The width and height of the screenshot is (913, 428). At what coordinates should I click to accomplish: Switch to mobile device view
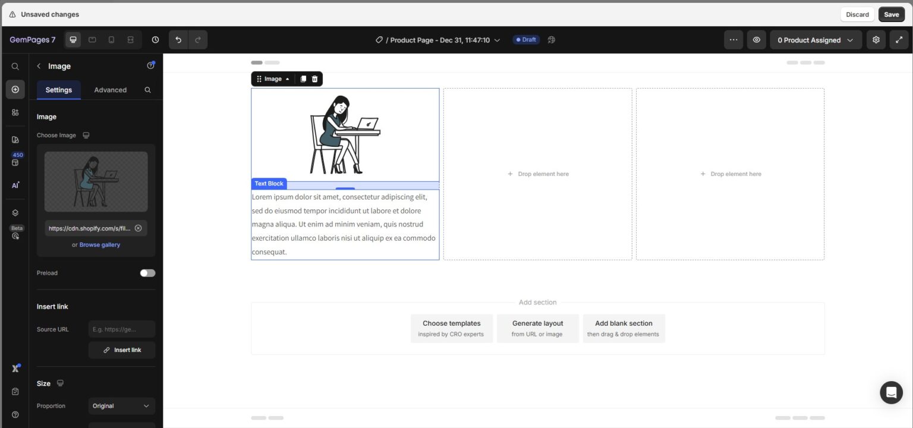tap(111, 40)
